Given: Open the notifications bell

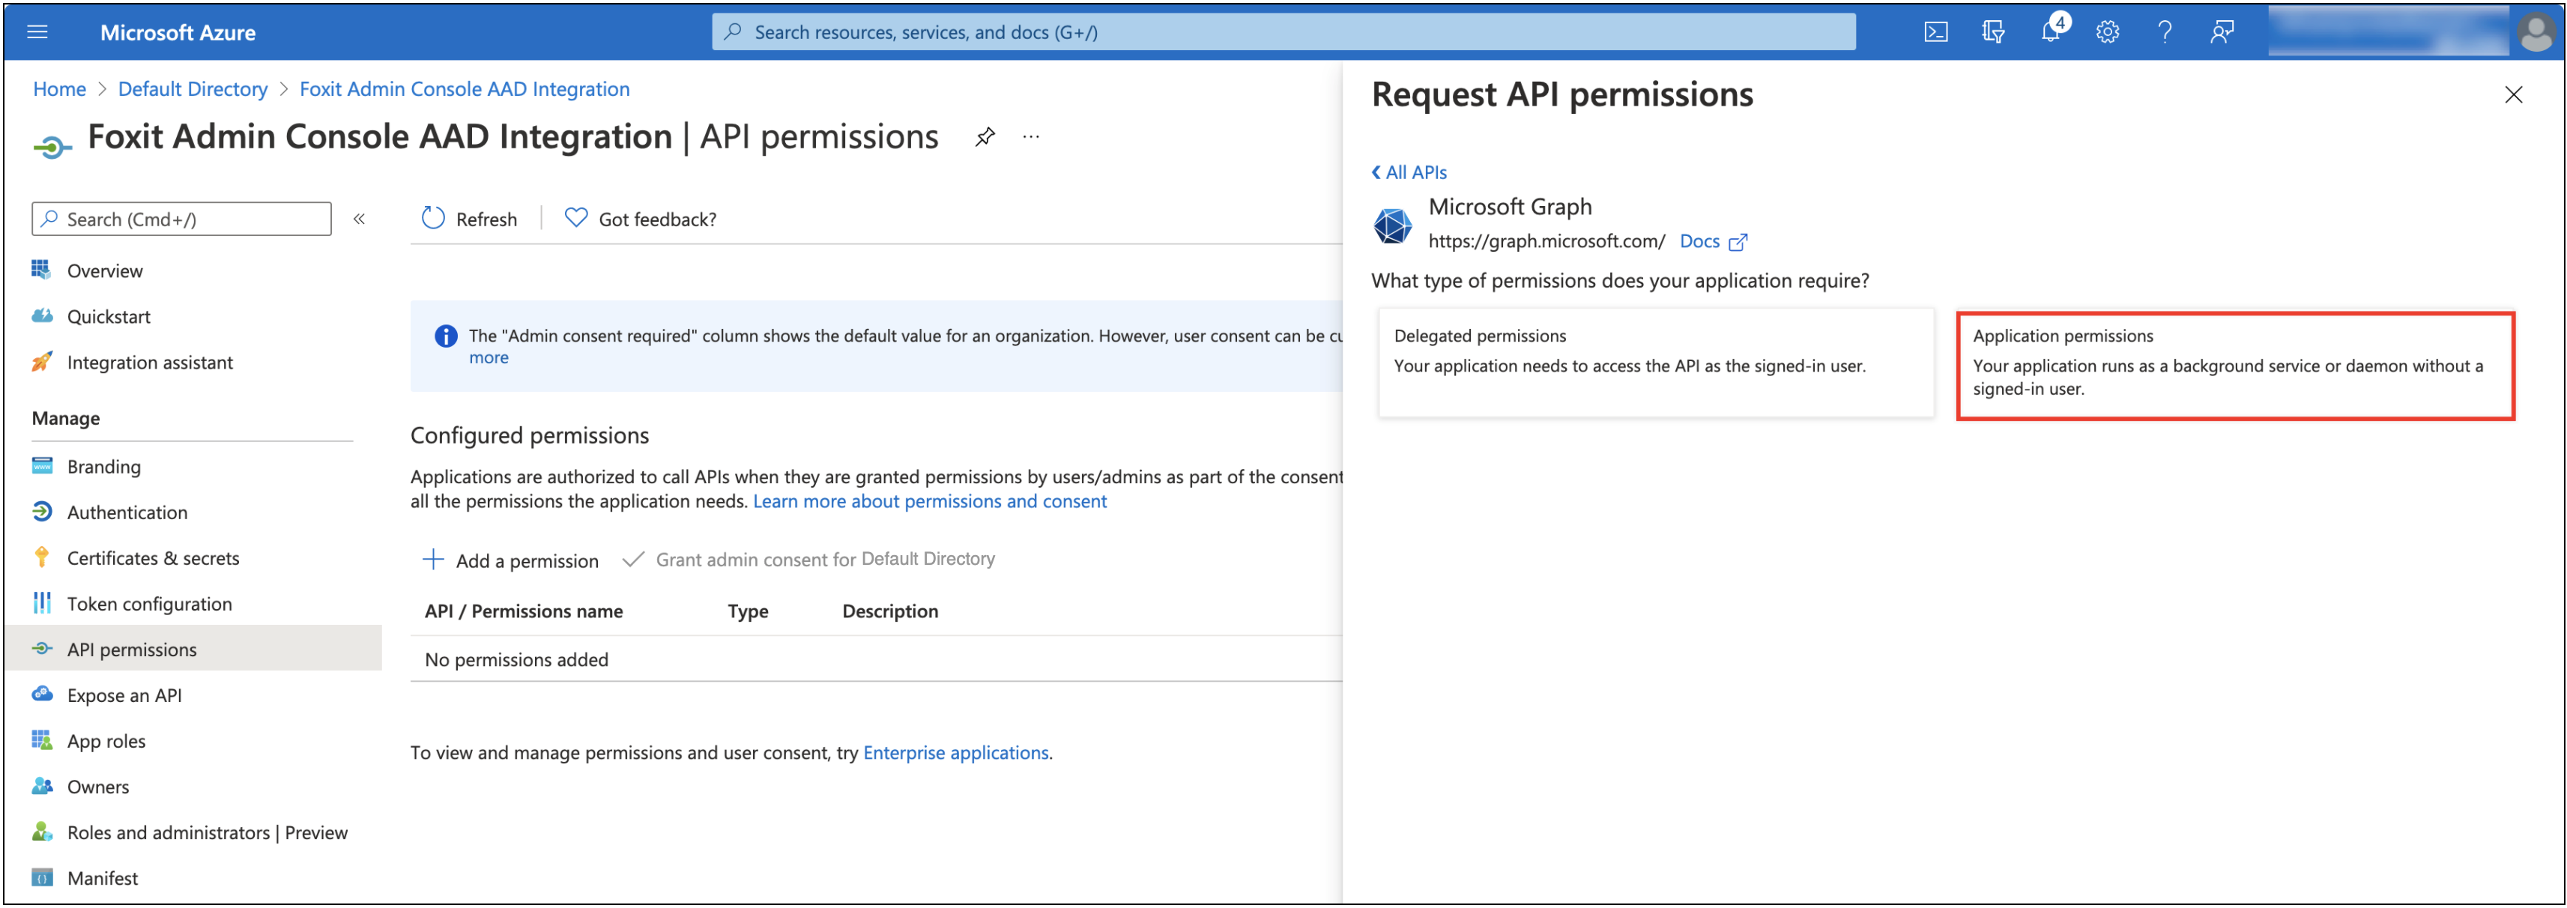Looking at the screenshot, I should coord(2050,31).
